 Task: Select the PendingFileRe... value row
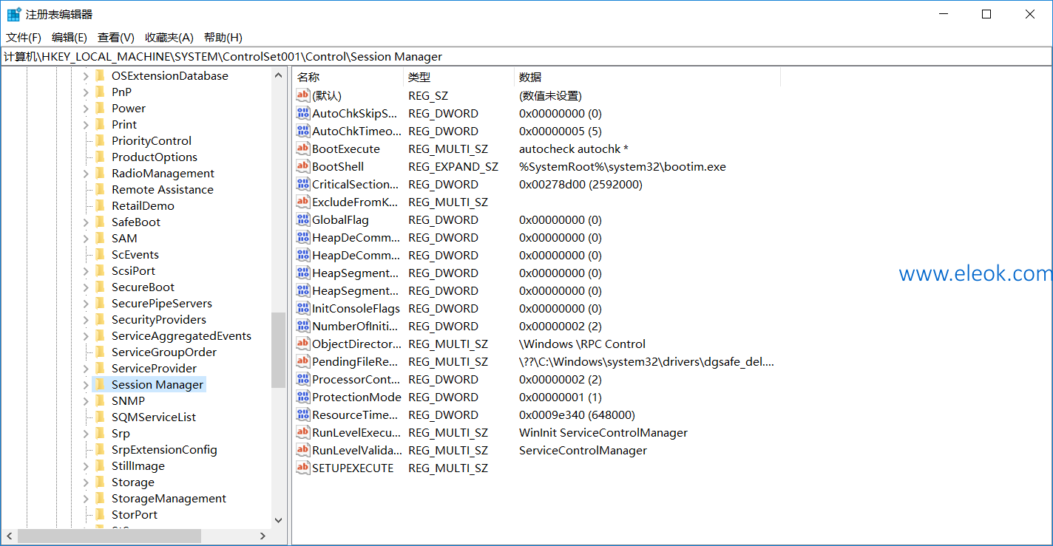tap(535, 361)
